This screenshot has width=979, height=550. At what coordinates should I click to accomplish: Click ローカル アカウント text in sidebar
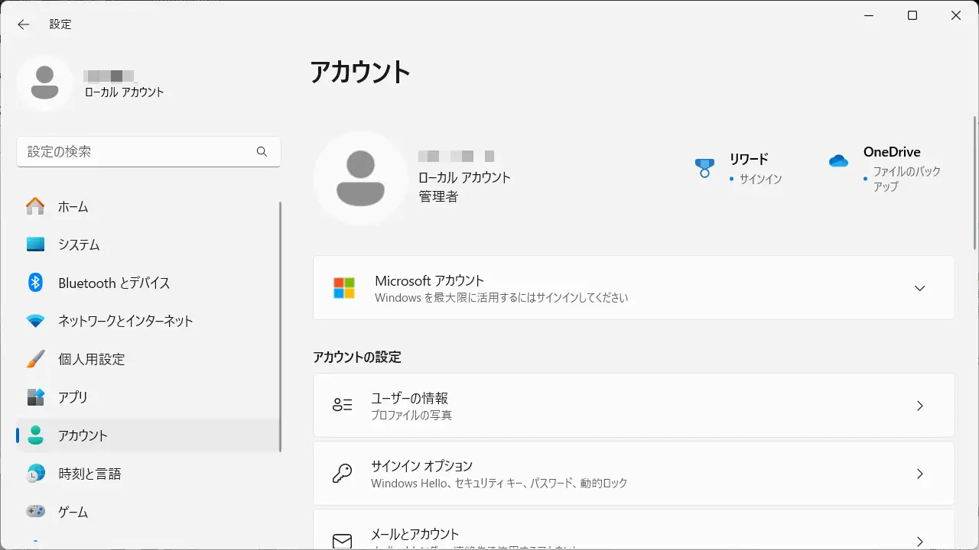point(124,92)
